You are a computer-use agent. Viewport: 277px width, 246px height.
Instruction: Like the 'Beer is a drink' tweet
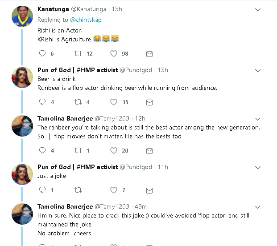pyautogui.click(x=114, y=102)
